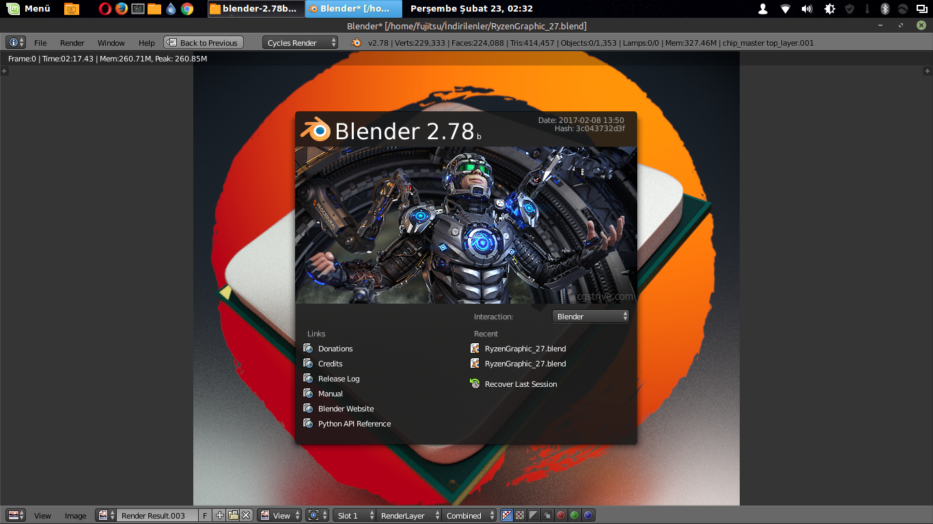Image resolution: width=933 pixels, height=524 pixels.
Task: Click the Recover Last Session icon
Action: (475, 383)
